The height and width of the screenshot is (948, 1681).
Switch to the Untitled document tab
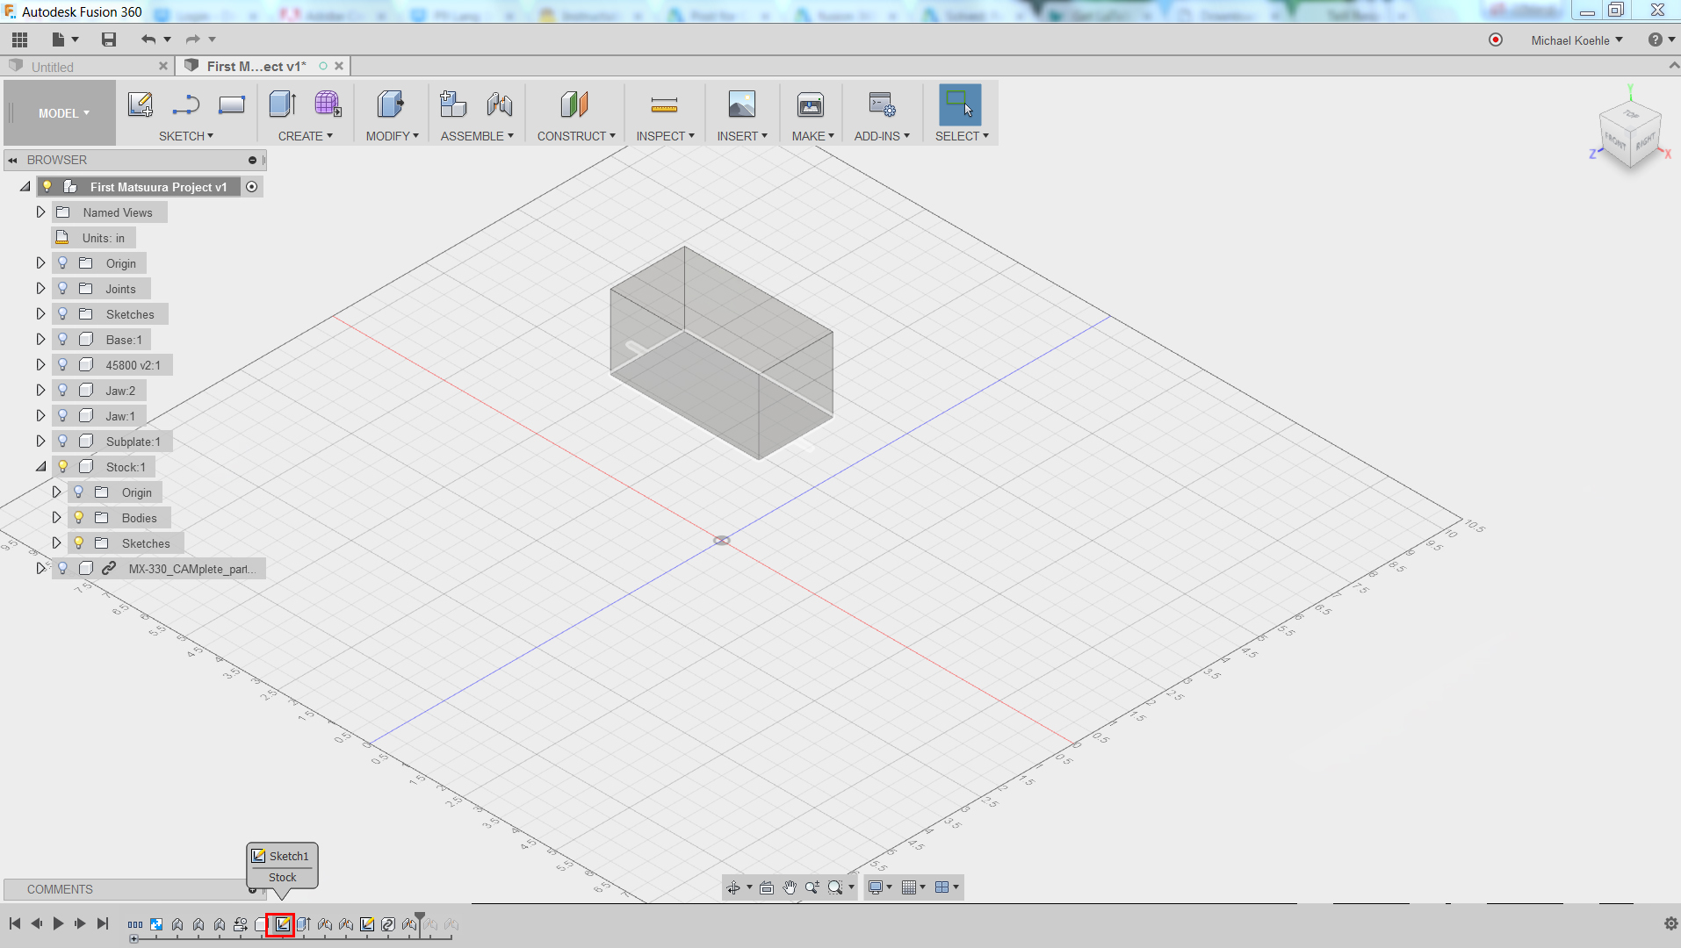coord(53,67)
